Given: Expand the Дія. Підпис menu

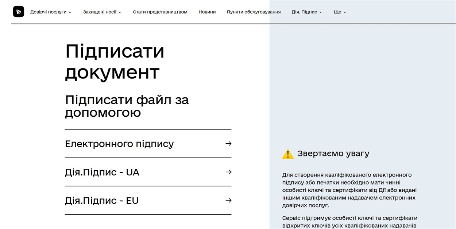Looking at the screenshot, I should (307, 12).
